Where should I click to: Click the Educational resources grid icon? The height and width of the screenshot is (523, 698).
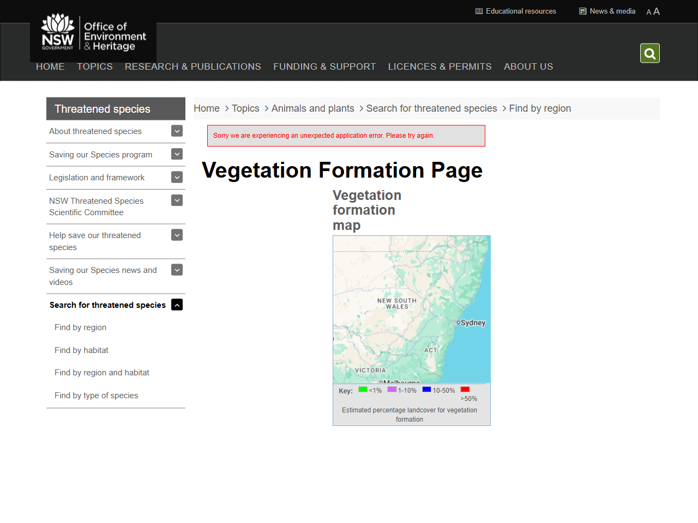(x=478, y=11)
